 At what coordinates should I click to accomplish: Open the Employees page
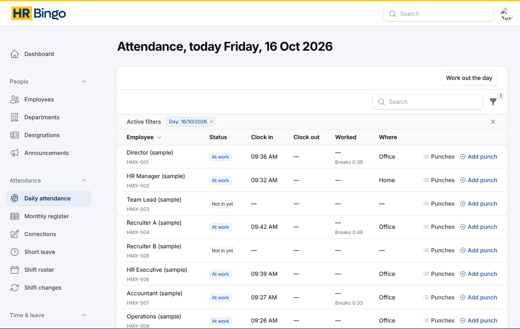(x=49, y=100)
